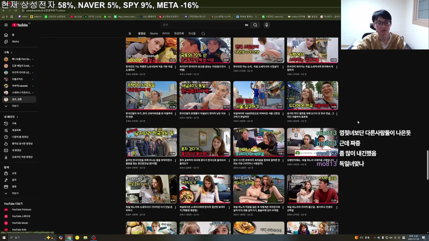Play the 미친 집값 서울 집구하기 thumbnail

[259, 95]
